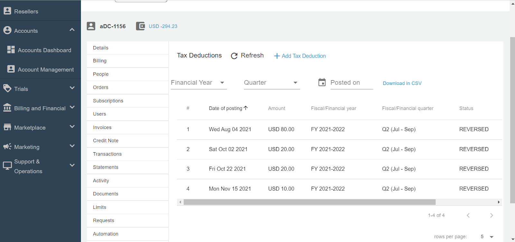Click the vertical page scrollbar
The height and width of the screenshot is (242, 515).
coord(512,120)
